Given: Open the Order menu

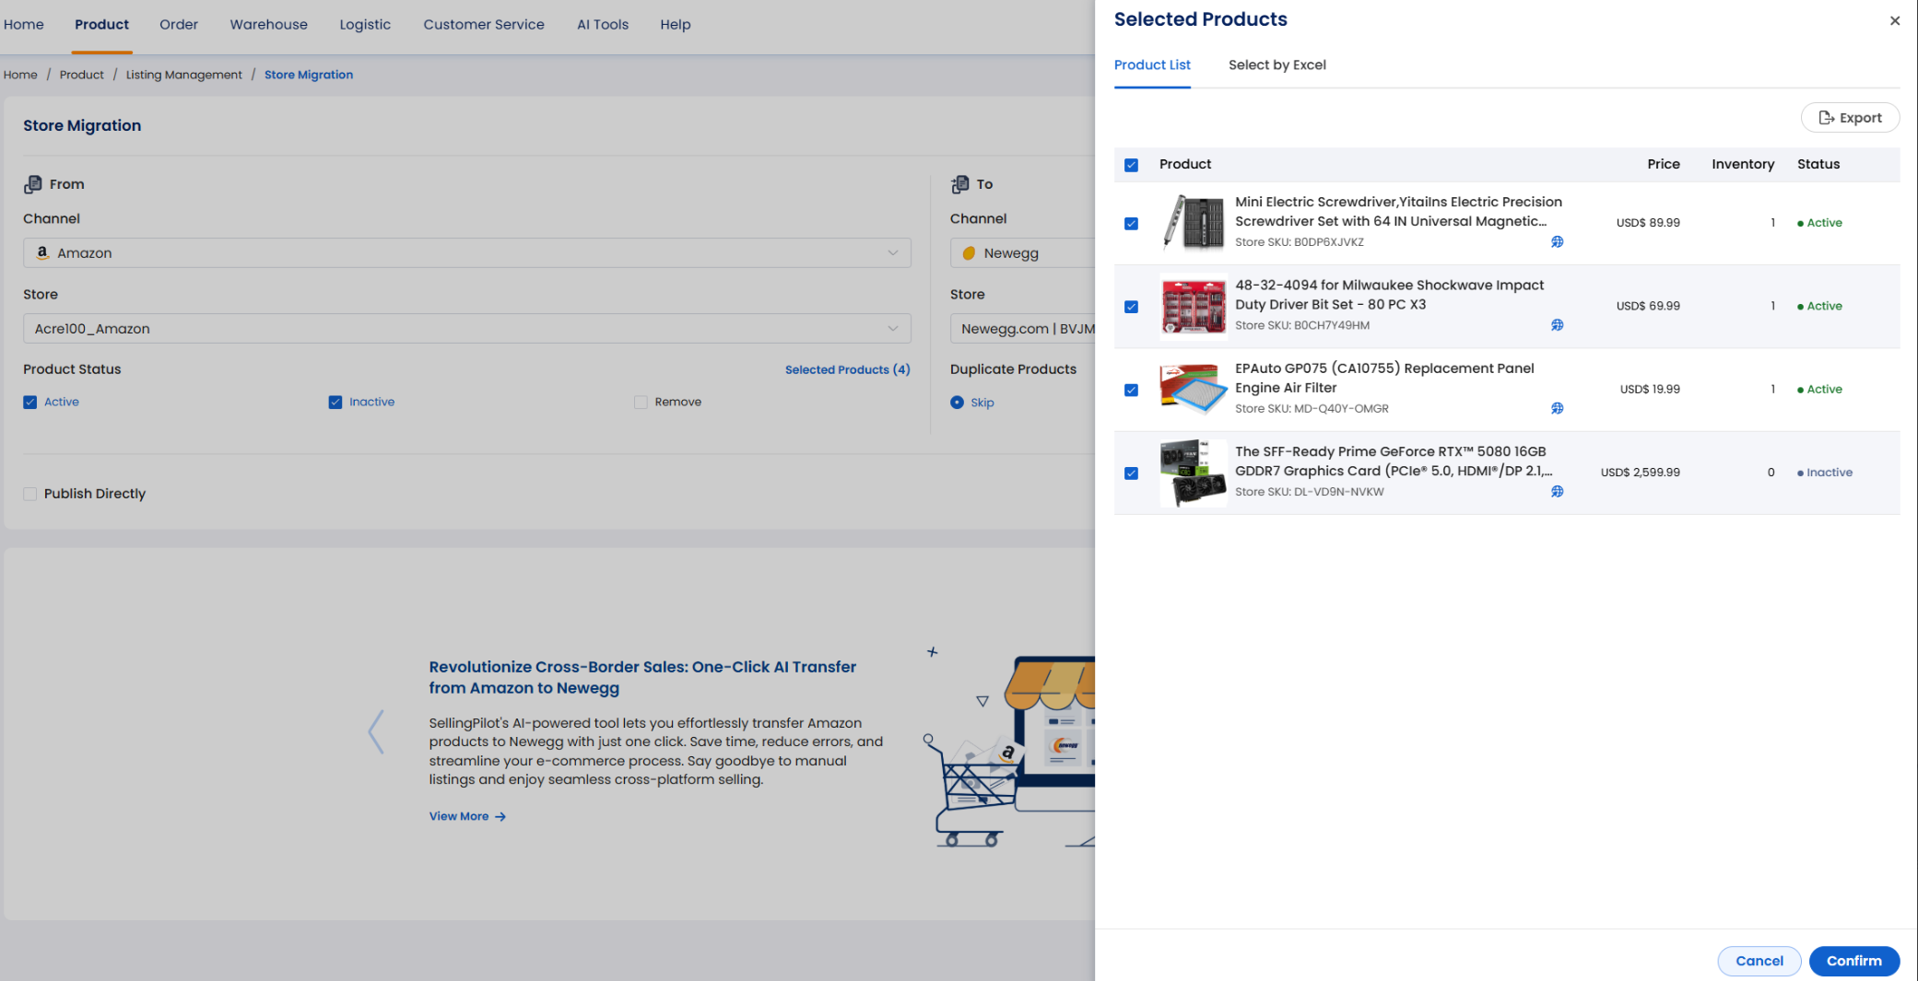Looking at the screenshot, I should (x=179, y=25).
